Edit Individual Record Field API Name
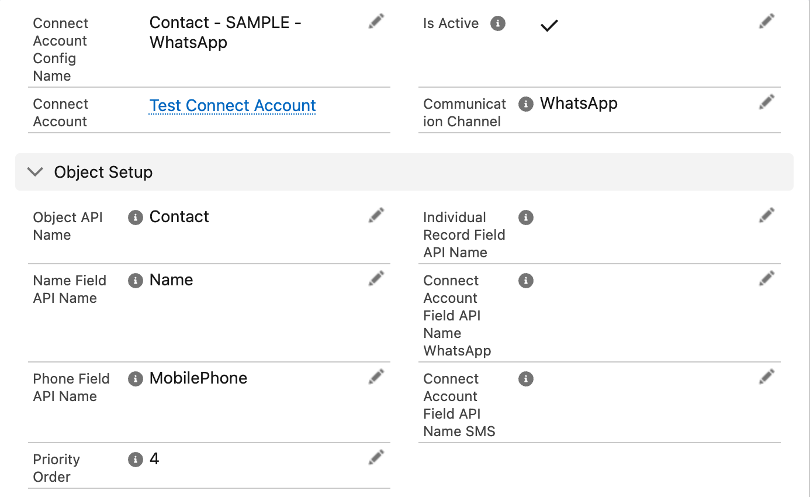The width and height of the screenshot is (810, 497). [x=767, y=216]
